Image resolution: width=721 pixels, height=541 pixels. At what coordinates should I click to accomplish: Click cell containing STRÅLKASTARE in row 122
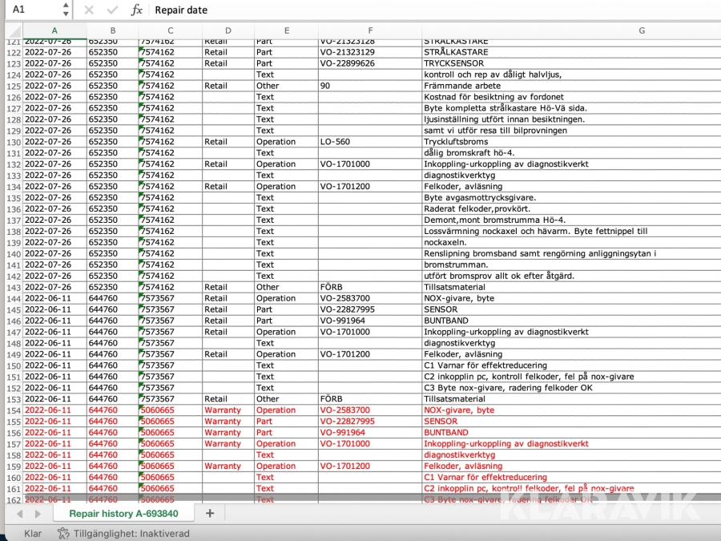[x=456, y=52]
